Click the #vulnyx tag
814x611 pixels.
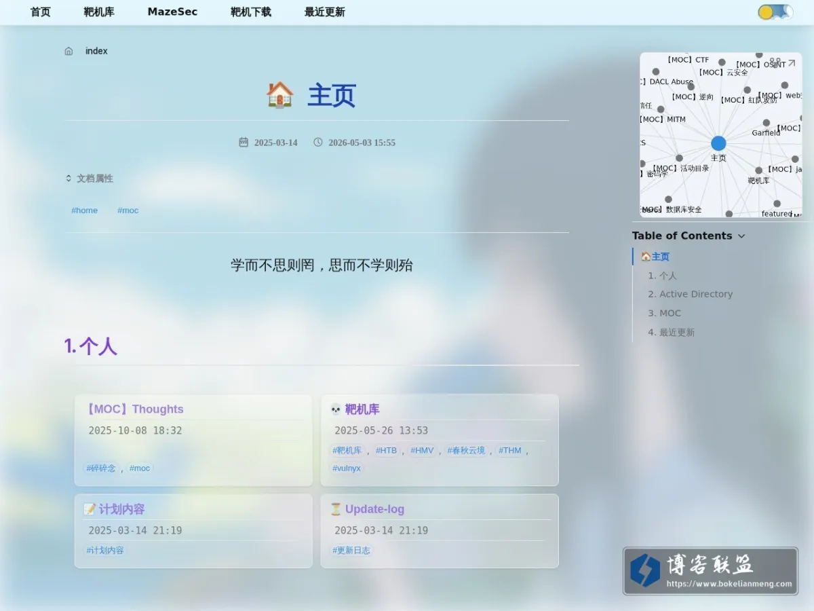(347, 468)
